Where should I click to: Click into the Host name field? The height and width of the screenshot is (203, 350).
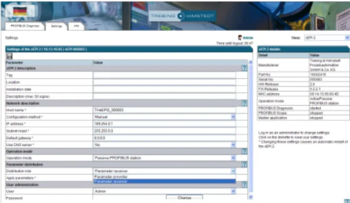165,110
